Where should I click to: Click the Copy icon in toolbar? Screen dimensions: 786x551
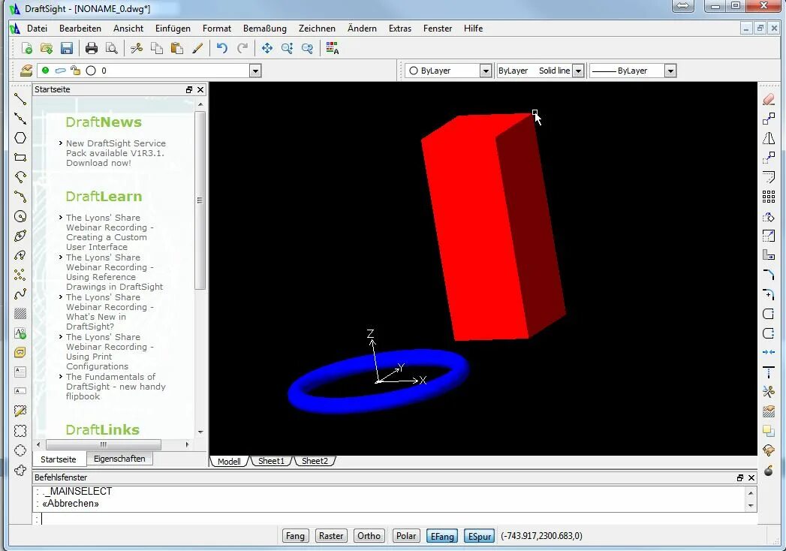click(156, 48)
